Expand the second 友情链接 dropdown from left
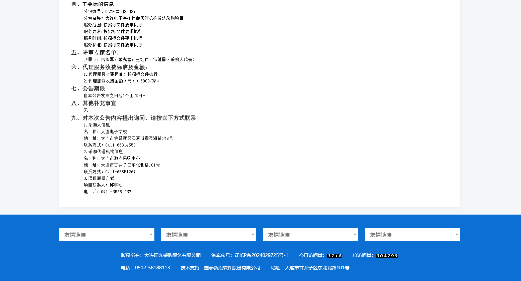The height and width of the screenshot is (281, 521). pyautogui.click(x=209, y=235)
